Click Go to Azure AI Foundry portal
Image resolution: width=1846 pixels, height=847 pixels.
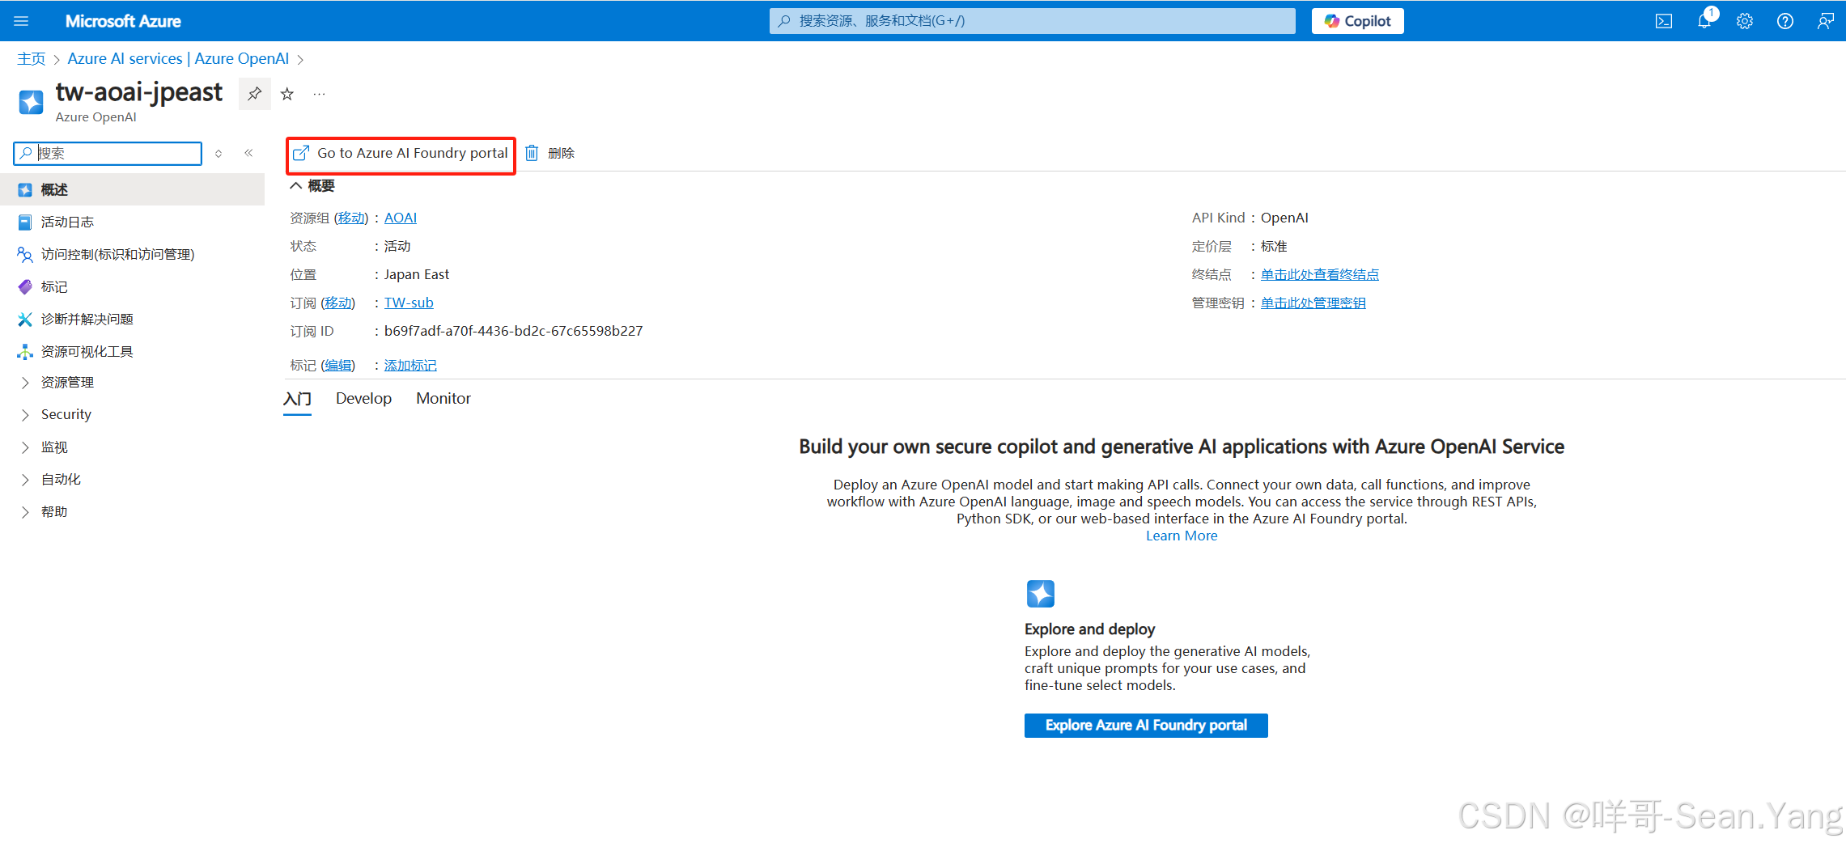401,154
